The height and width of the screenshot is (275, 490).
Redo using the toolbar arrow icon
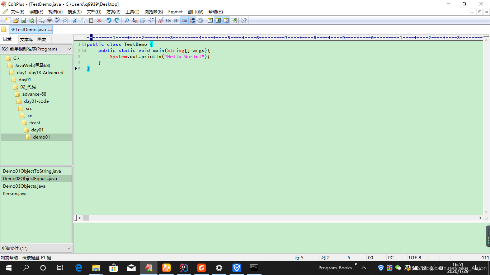pyautogui.click(x=117, y=20)
